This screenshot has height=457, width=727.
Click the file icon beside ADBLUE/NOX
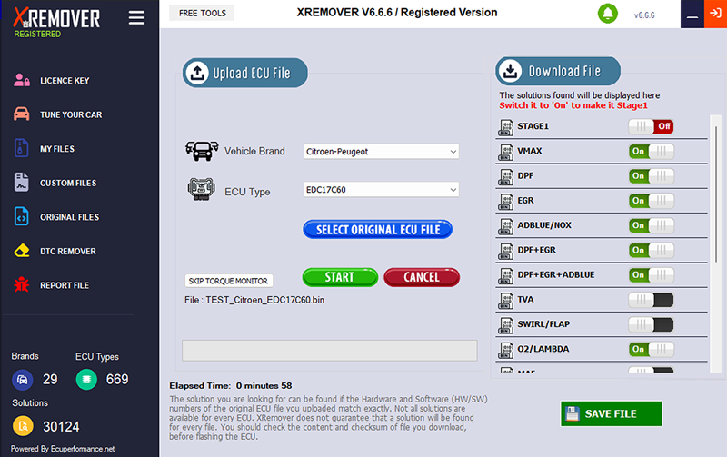(x=505, y=225)
